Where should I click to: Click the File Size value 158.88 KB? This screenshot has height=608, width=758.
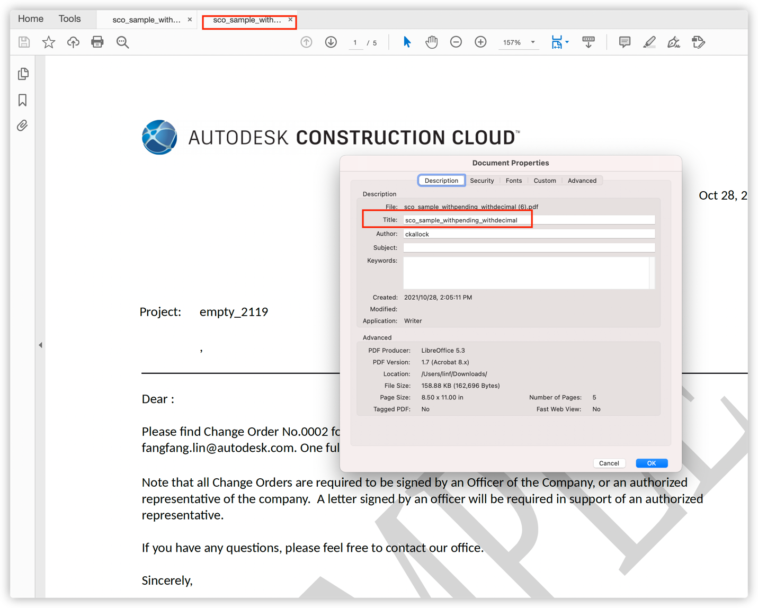point(460,386)
